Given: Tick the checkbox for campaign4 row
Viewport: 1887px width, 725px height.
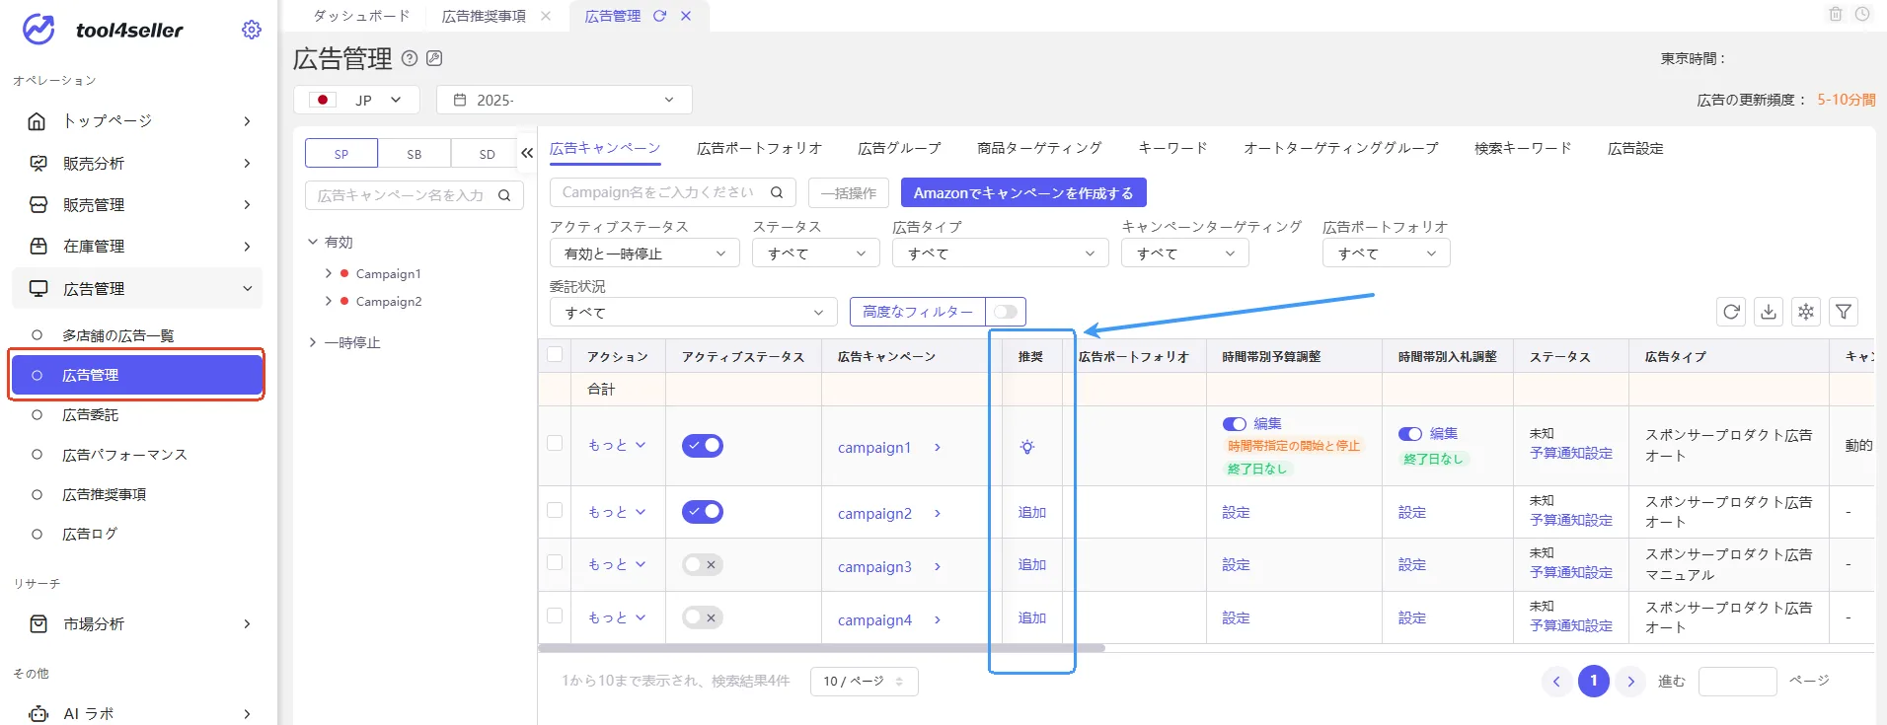Looking at the screenshot, I should click(x=555, y=616).
